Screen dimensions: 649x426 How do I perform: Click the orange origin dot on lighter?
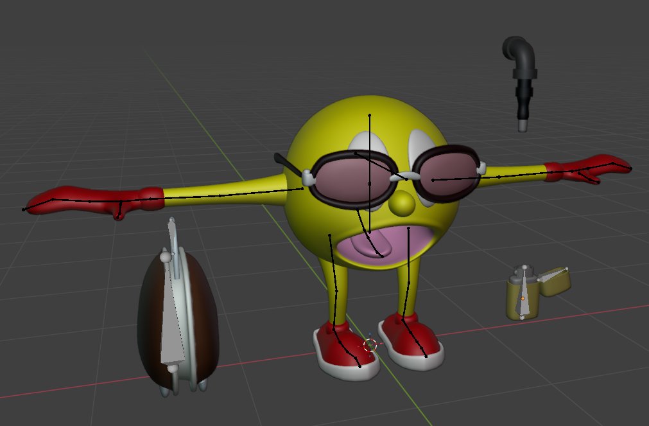pos(523,298)
